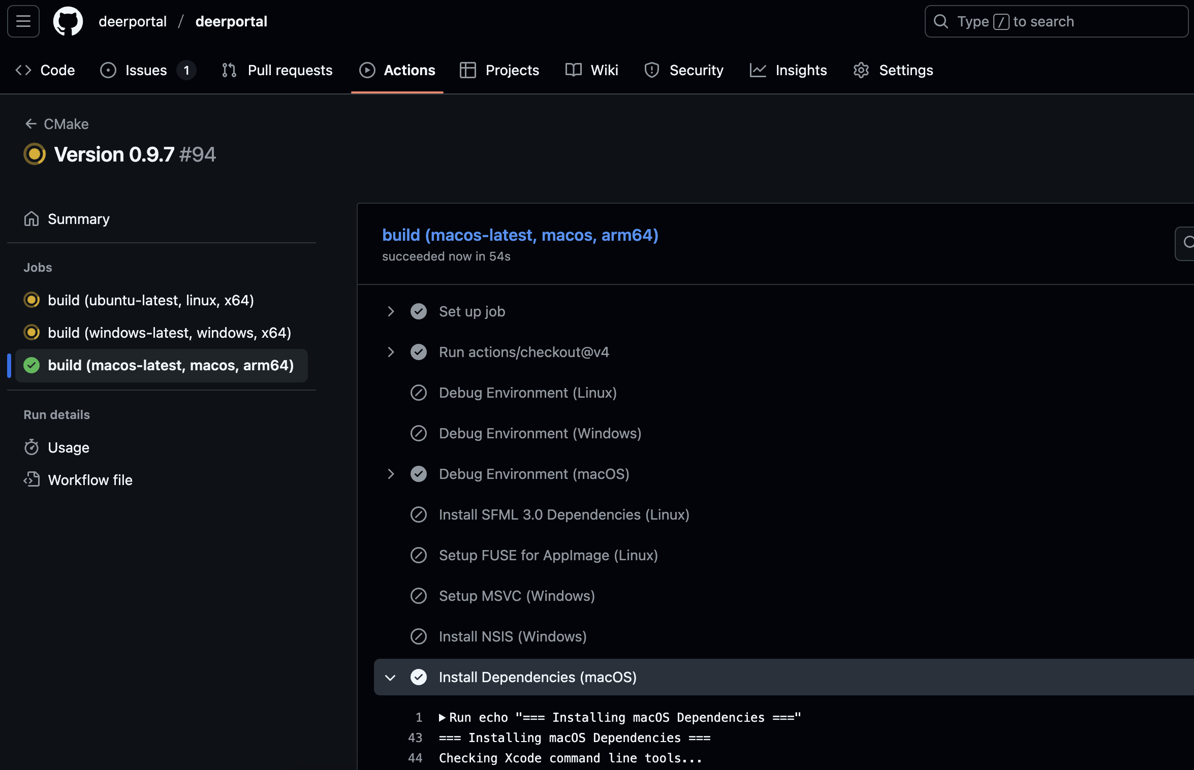Click the Version 0.9.7 run status icon
The width and height of the screenshot is (1194, 770).
click(x=35, y=154)
